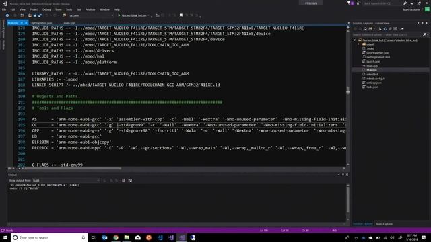The width and height of the screenshot is (431, 242).
Task: Select tasks.json in Solution Explorer
Action: coord(372,87)
